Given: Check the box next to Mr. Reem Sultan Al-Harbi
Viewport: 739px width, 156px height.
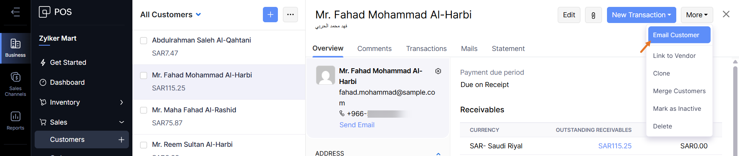Looking at the screenshot, I should (x=144, y=145).
